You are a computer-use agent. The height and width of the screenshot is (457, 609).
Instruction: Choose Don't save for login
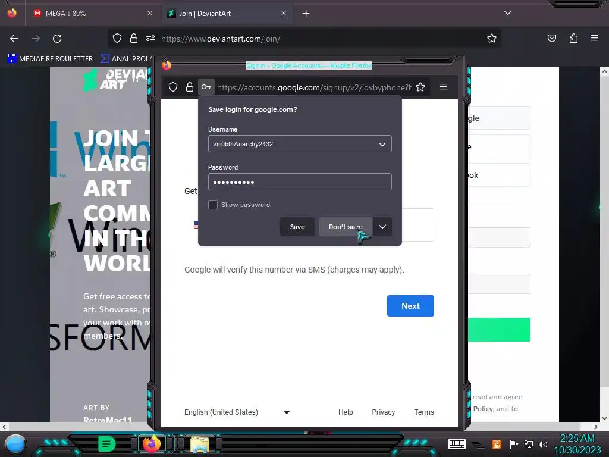(x=346, y=227)
